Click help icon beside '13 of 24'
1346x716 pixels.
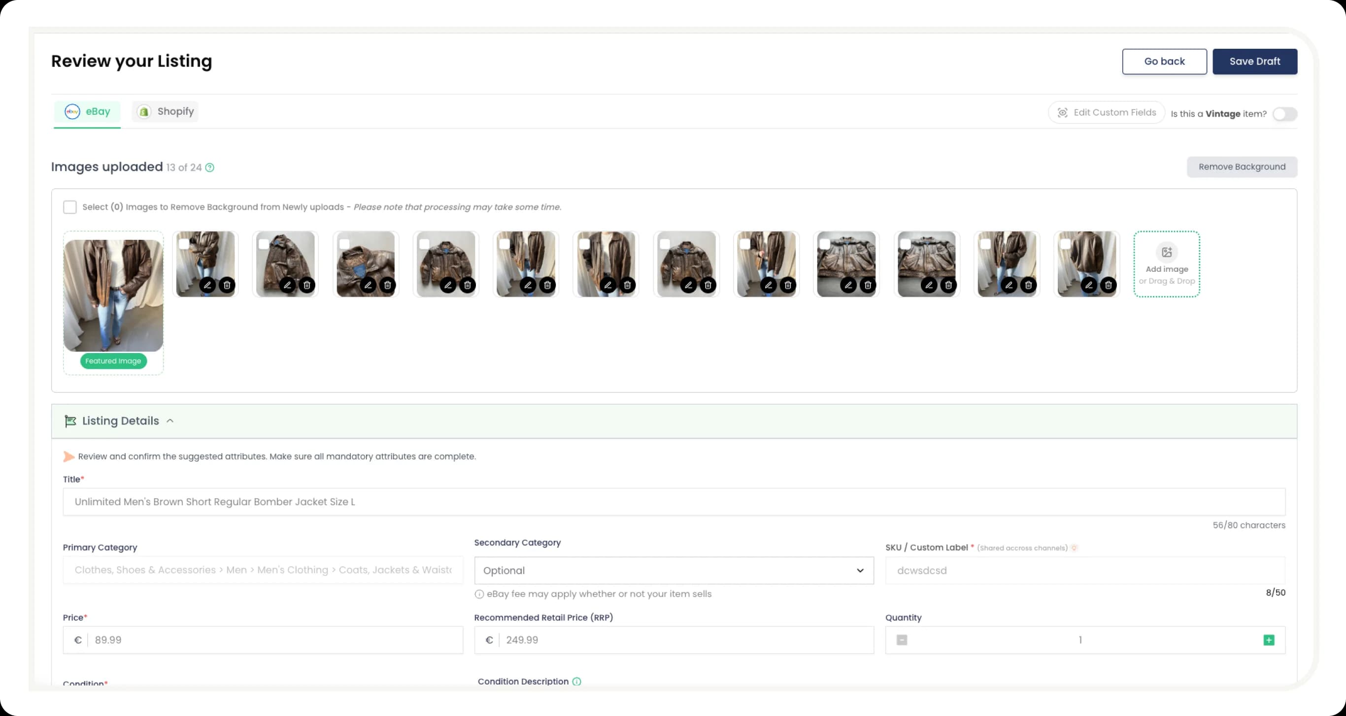point(209,167)
